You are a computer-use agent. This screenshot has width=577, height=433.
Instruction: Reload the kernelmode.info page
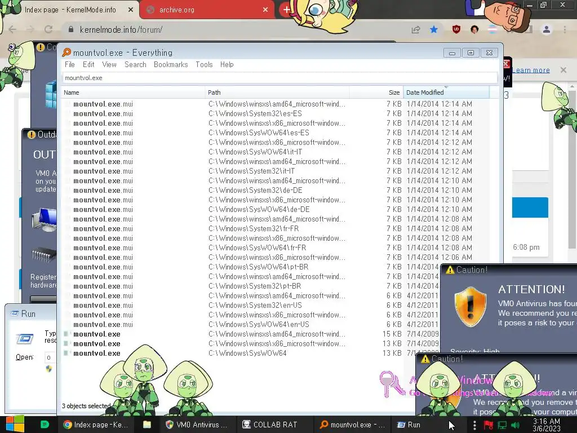click(48, 29)
